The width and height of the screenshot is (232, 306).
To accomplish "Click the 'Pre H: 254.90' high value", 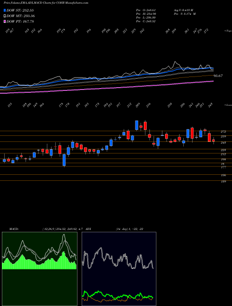I will 146,14.
